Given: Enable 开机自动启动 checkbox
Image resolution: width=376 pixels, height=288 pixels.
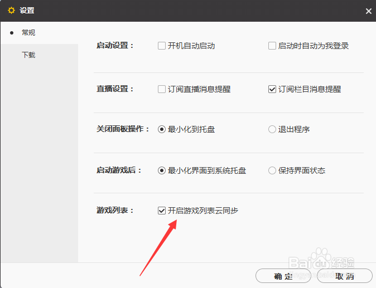Looking at the screenshot, I should (x=162, y=46).
